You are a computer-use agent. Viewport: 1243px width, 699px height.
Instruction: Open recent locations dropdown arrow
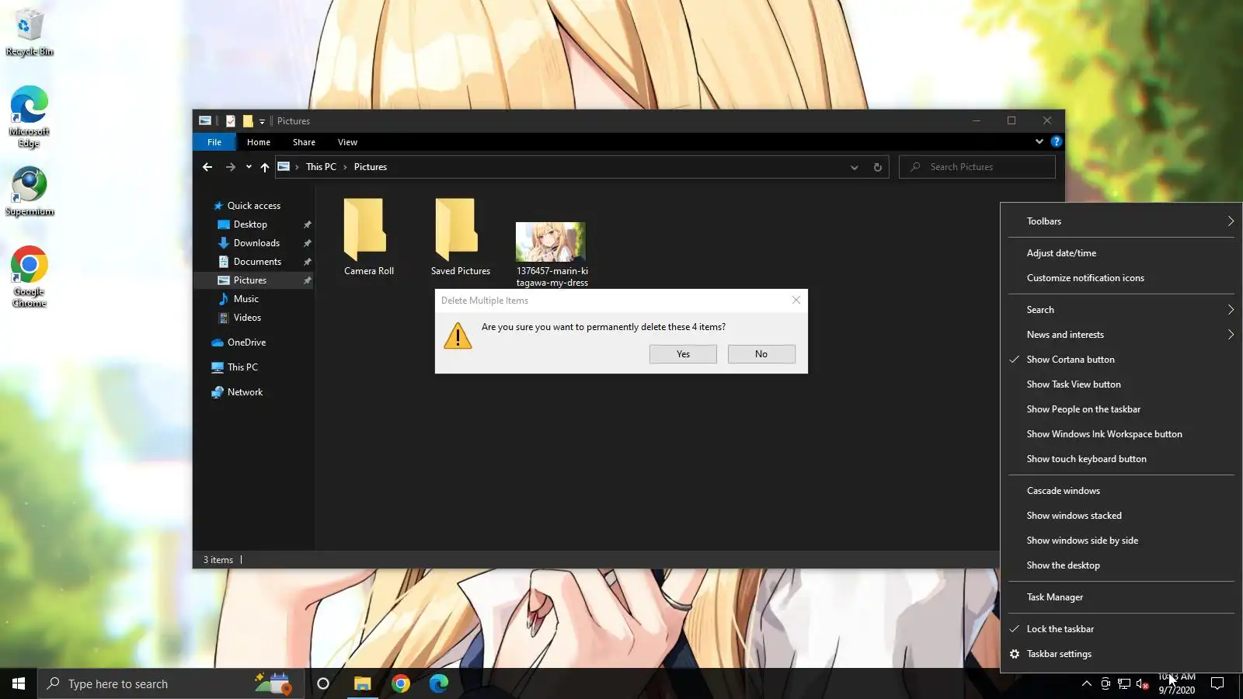point(249,167)
